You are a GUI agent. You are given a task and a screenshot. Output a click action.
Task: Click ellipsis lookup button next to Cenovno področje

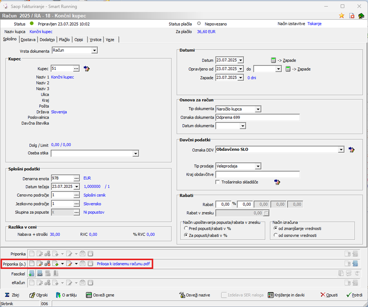[x=77, y=195]
